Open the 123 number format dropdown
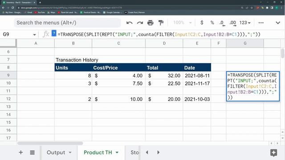Screen dimensions: 285x160 click(245, 23)
